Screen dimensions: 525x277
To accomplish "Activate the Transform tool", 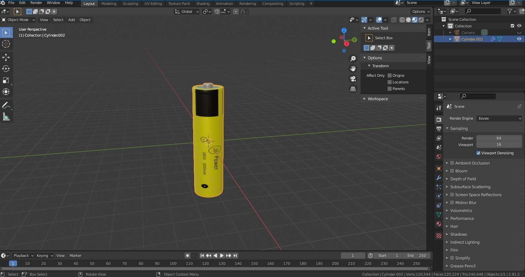I will [x=6, y=92].
